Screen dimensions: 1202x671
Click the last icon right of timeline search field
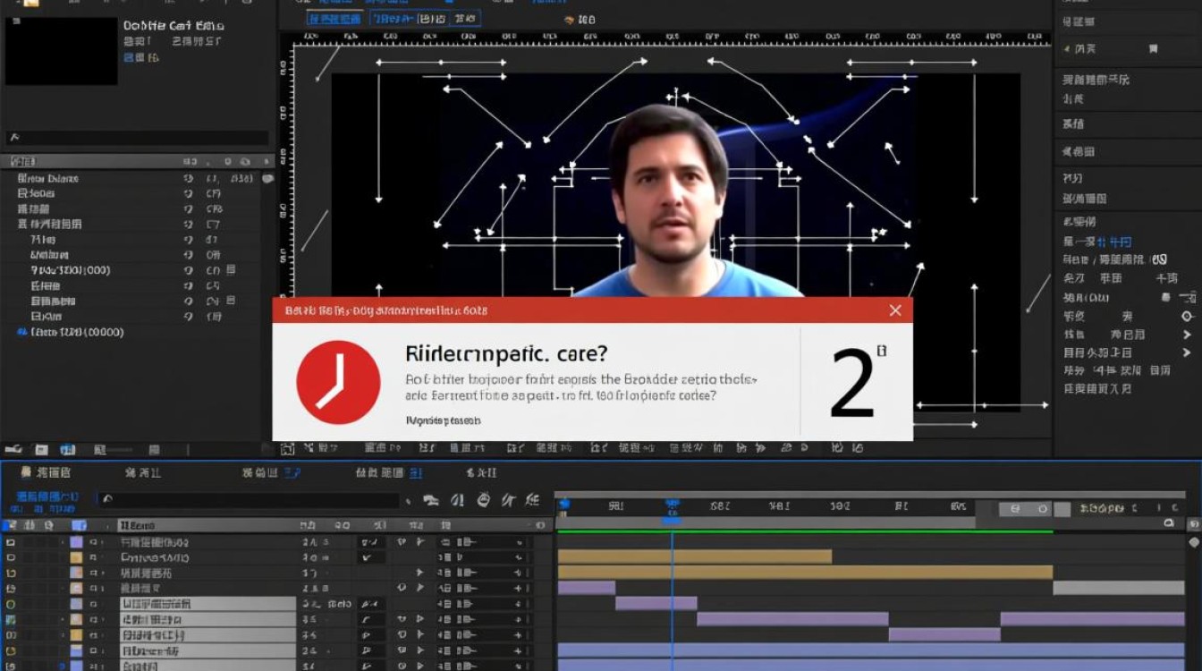click(x=532, y=500)
